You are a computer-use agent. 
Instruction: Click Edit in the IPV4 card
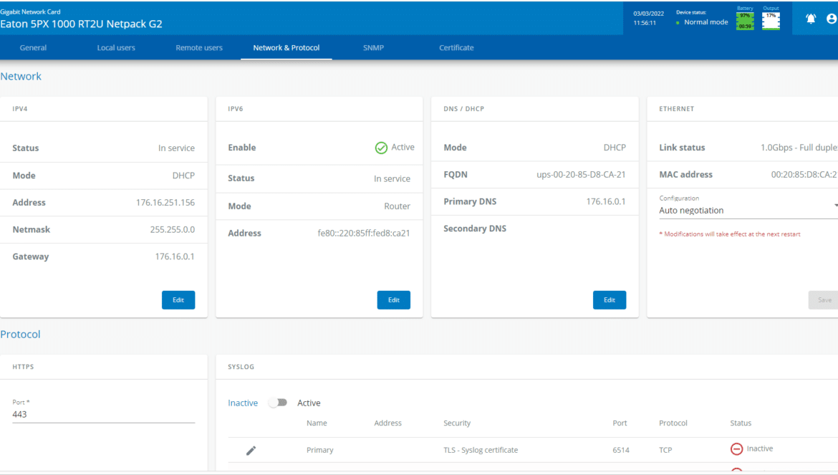[178, 299]
